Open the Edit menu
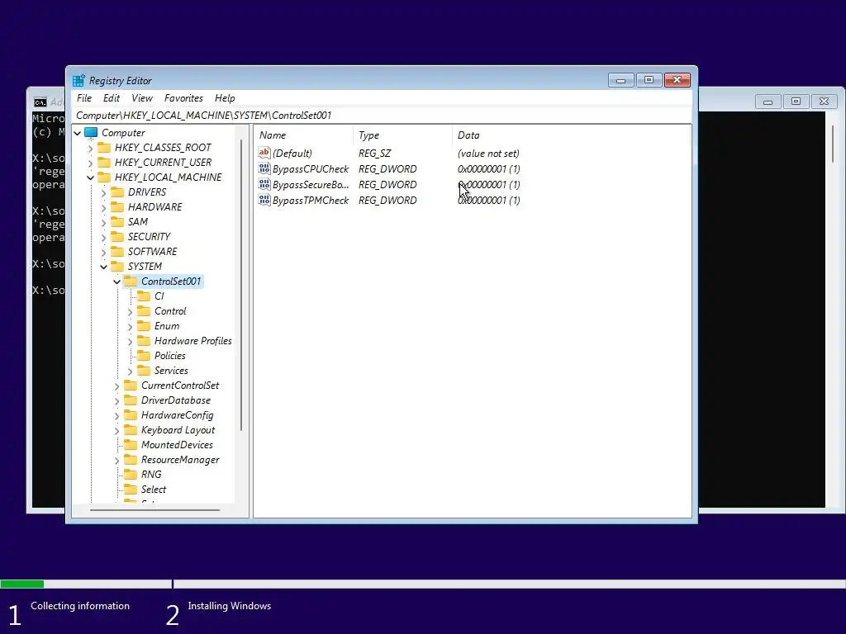The height and width of the screenshot is (634, 846). tap(112, 98)
